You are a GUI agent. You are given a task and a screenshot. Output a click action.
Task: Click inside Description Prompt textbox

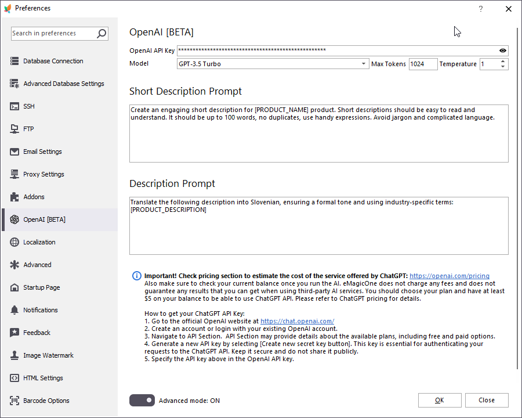[318, 226]
